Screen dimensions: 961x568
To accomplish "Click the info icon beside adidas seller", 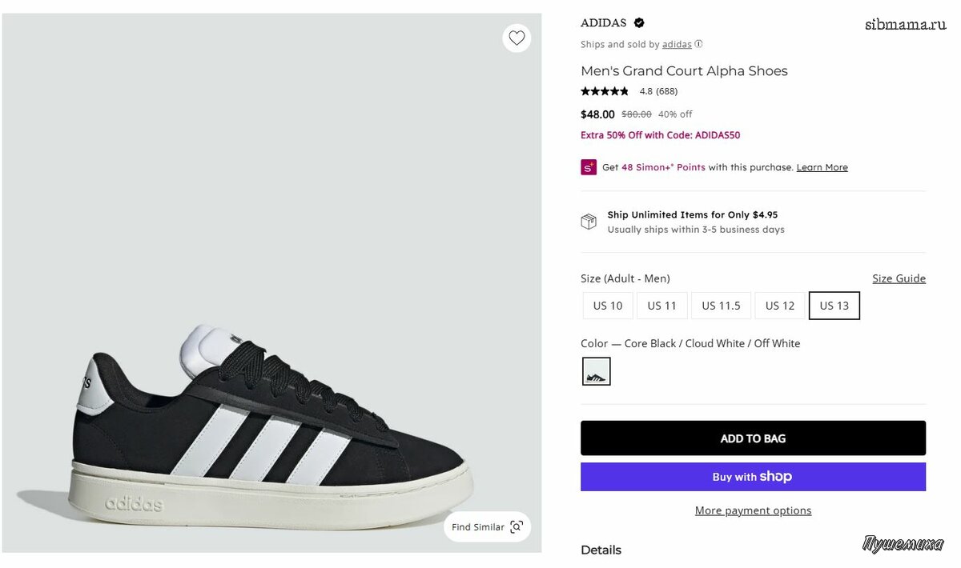I will 698,44.
